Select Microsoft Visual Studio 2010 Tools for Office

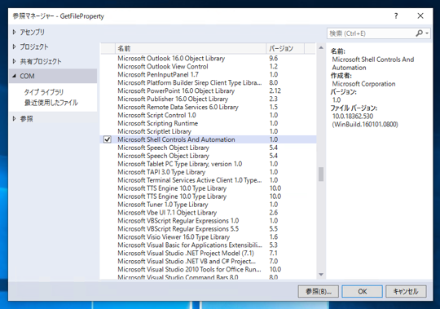click(208, 270)
